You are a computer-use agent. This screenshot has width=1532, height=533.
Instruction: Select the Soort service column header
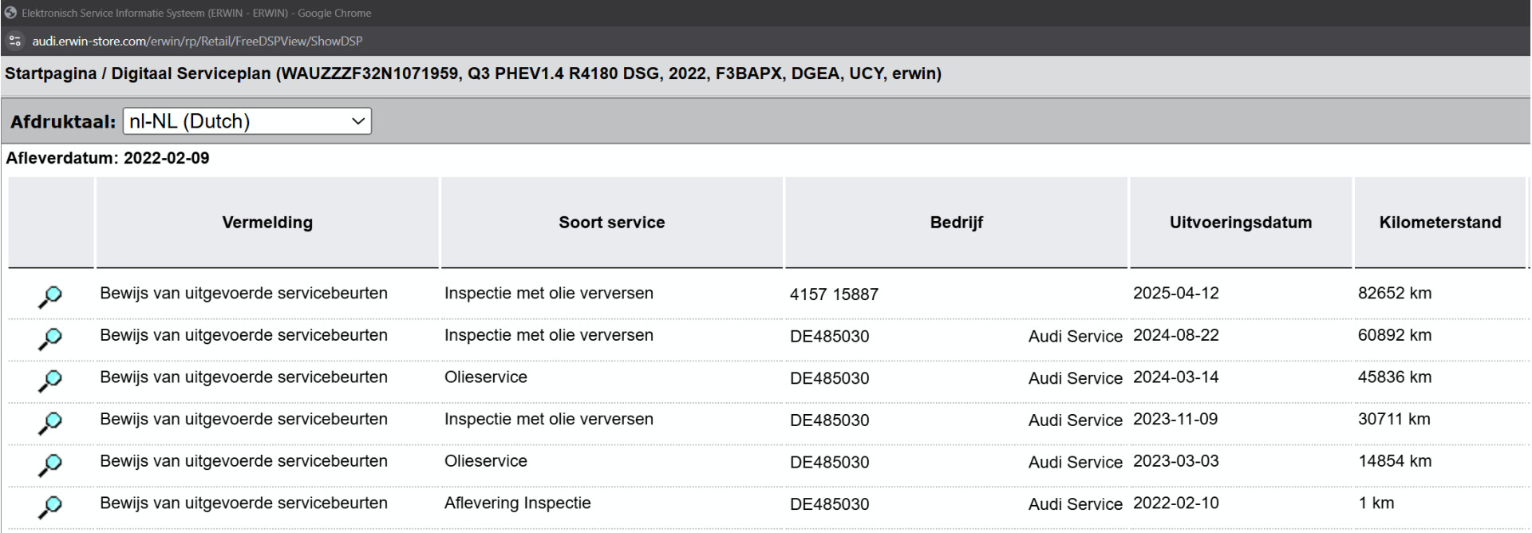(x=612, y=223)
